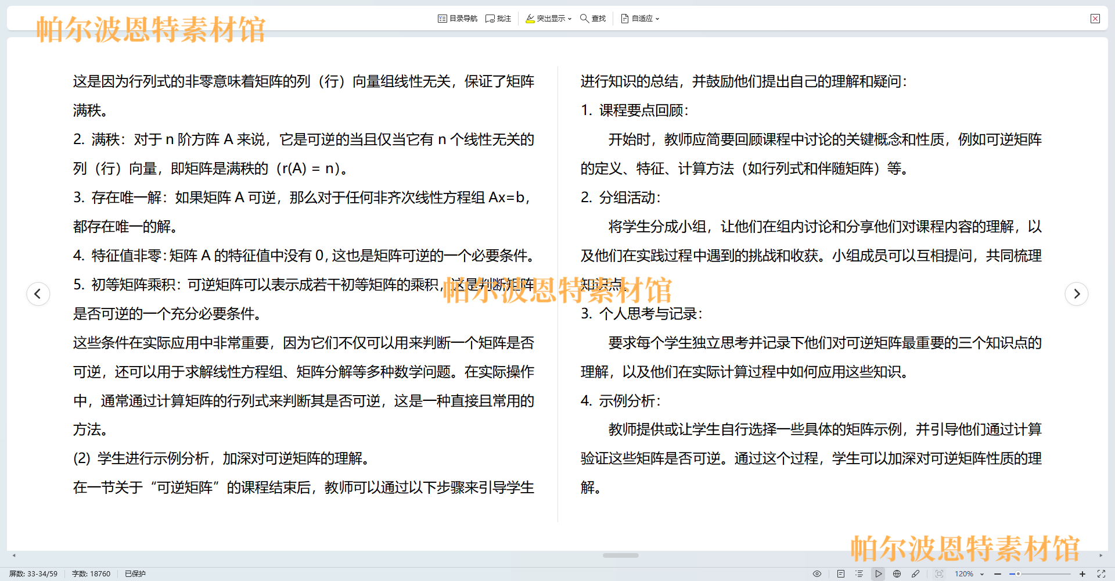1115x581 pixels.
Task: Click the 已保护 protected status
Action: pos(135,573)
